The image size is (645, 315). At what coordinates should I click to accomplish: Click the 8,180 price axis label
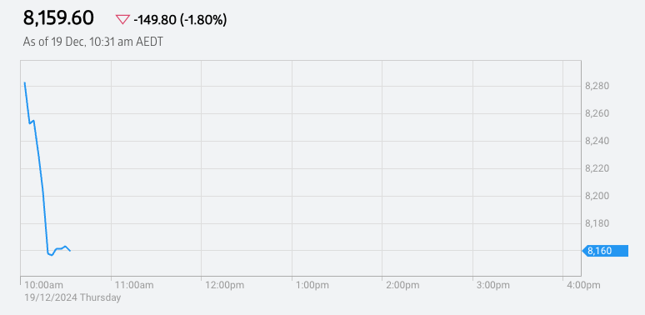tap(597, 223)
